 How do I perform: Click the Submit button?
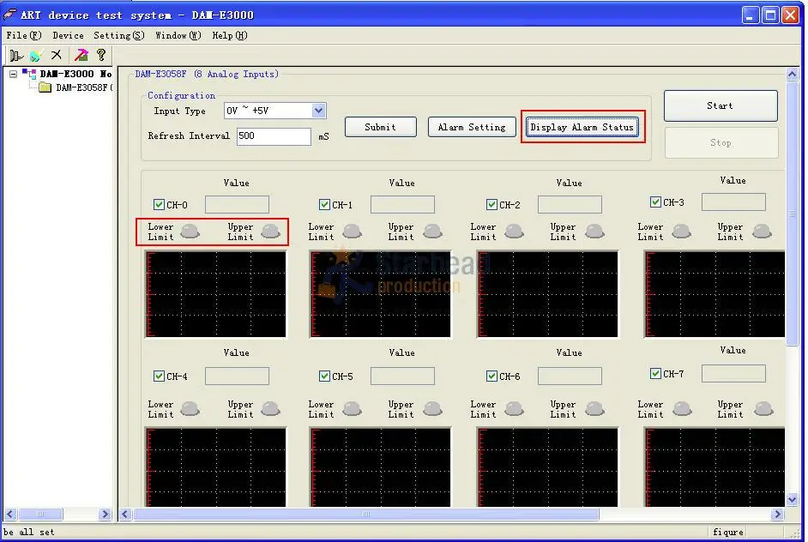(380, 127)
